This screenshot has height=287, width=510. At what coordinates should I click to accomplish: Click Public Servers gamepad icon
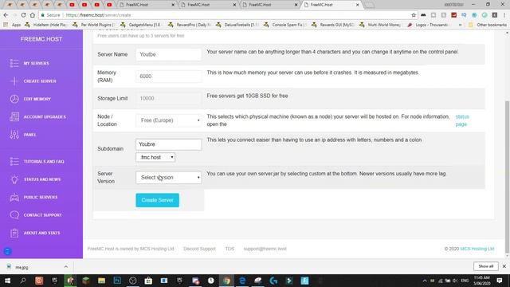tap(14, 197)
